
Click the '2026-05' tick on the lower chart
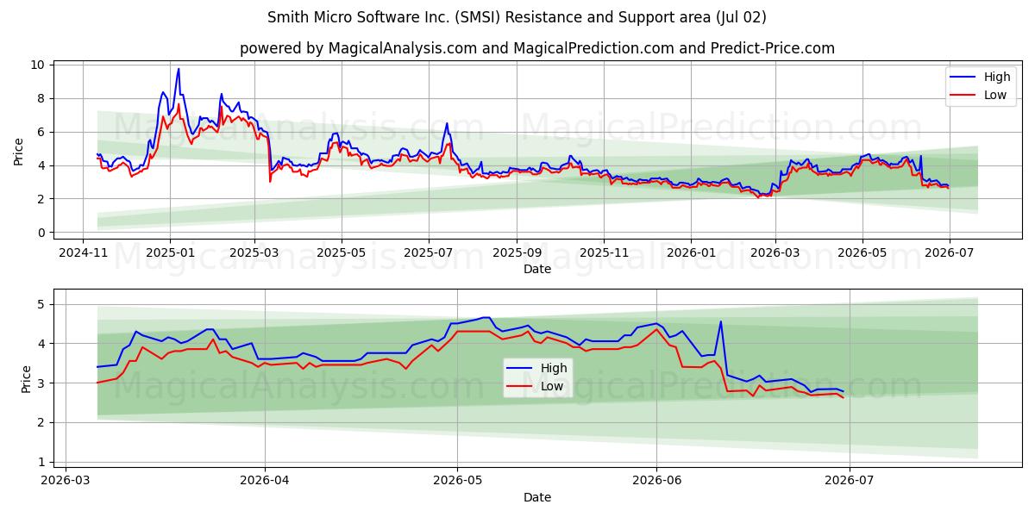457,480
